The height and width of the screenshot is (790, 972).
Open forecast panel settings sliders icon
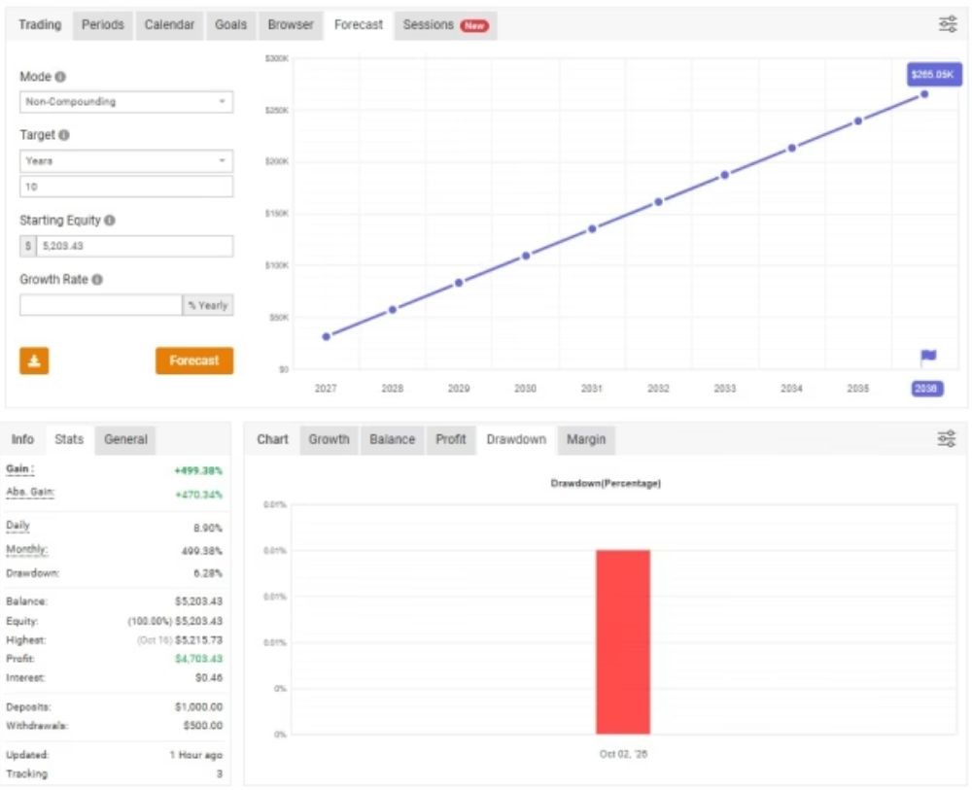pos(947,25)
